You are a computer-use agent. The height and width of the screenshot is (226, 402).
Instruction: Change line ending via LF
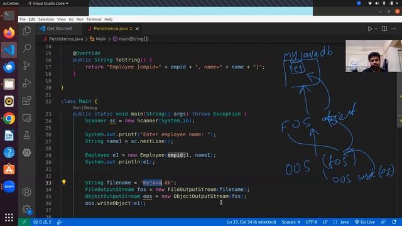point(325,222)
